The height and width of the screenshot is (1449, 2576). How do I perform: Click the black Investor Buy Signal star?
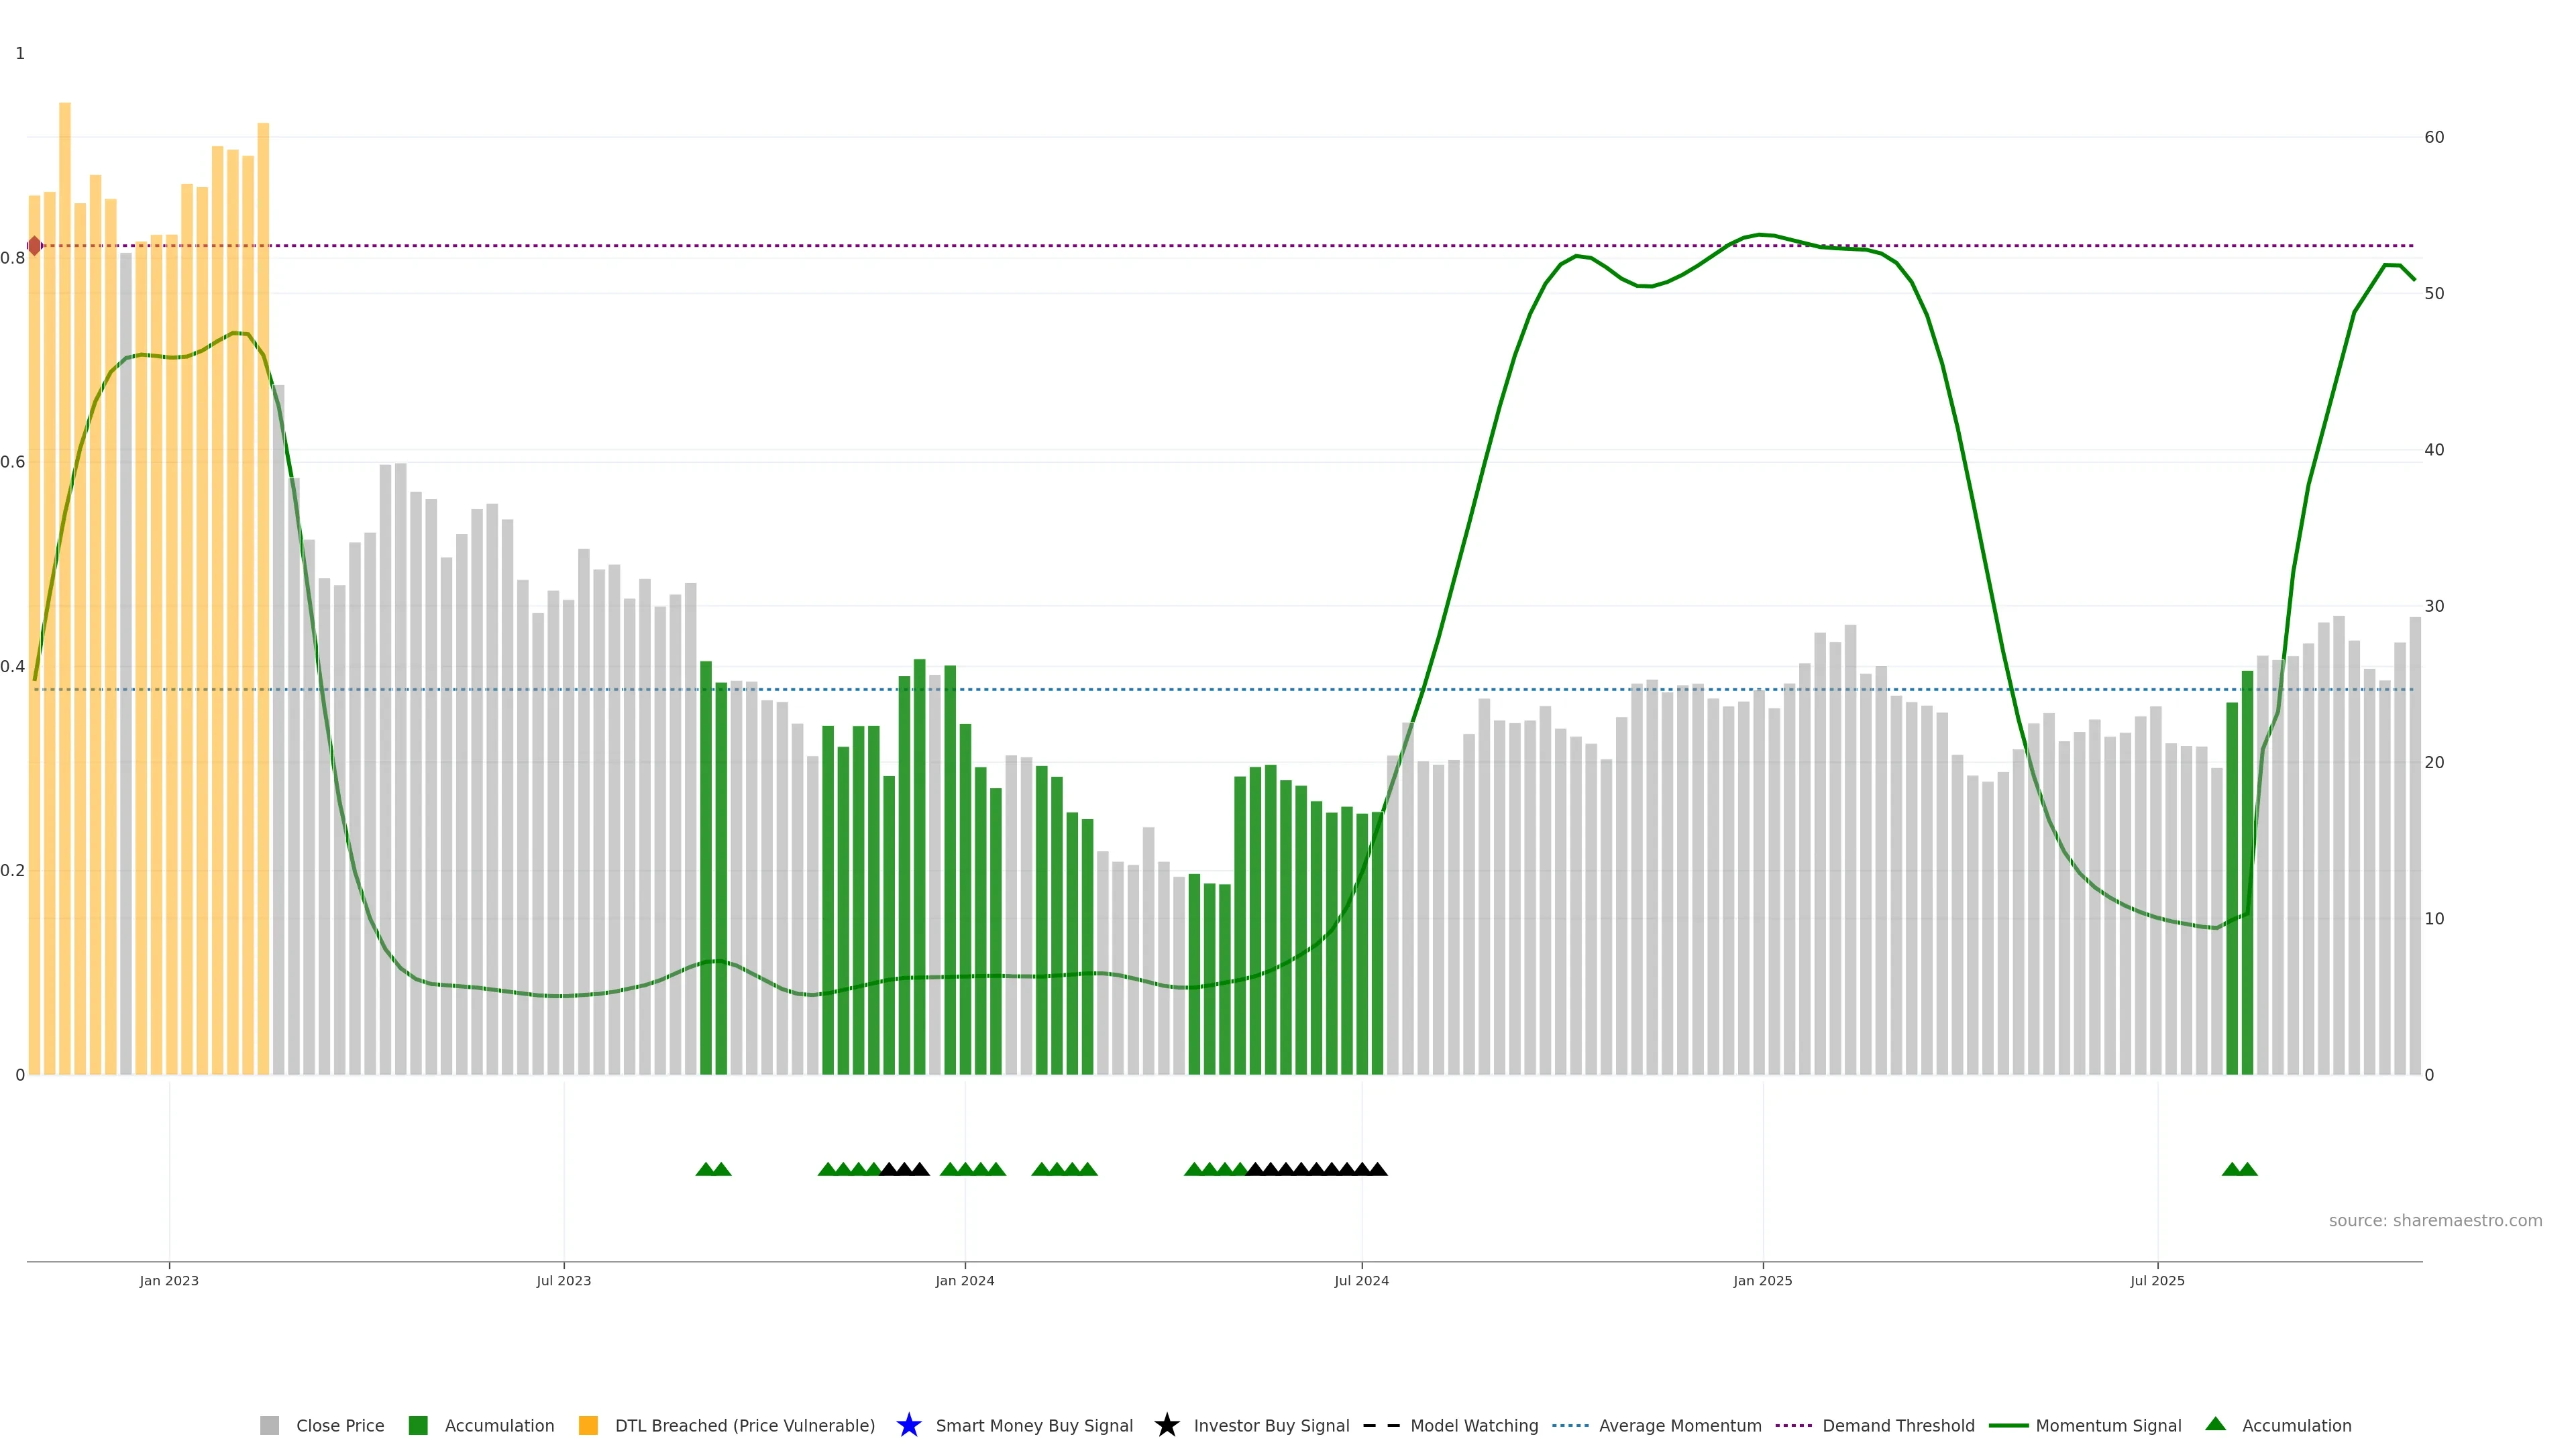(x=1166, y=1425)
